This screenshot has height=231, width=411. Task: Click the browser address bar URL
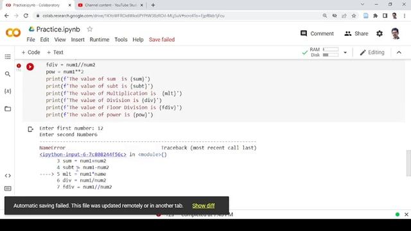point(134,15)
